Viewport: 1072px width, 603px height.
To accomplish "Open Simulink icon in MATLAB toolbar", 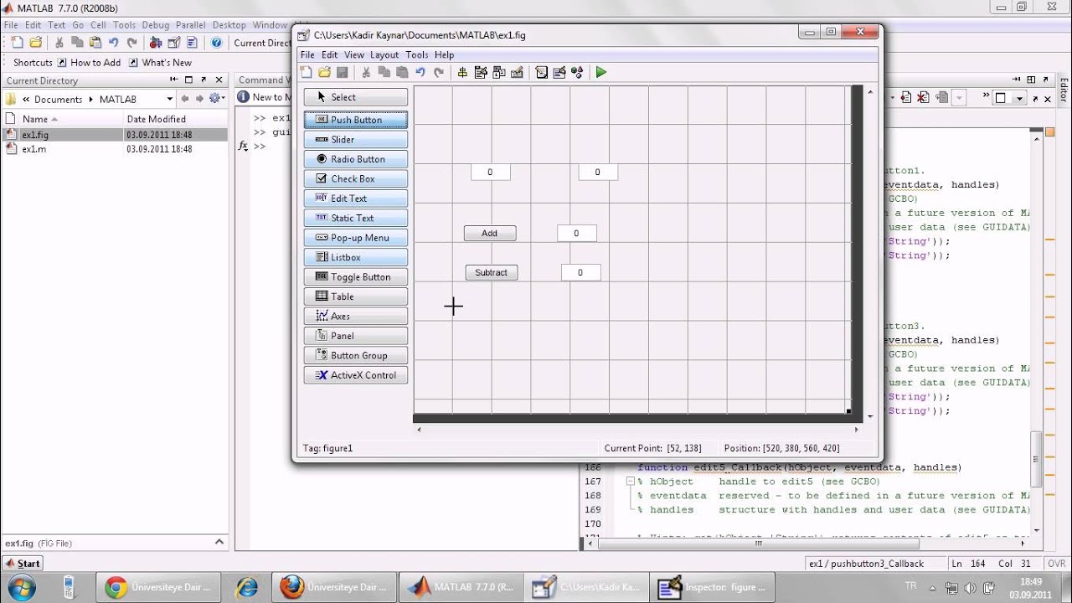I will tap(155, 43).
